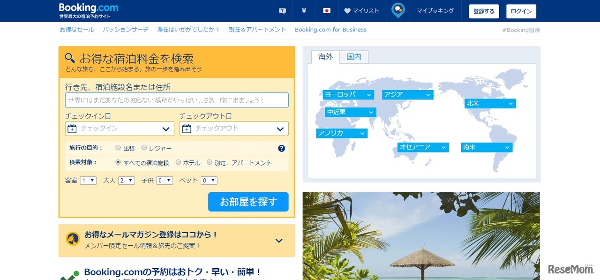Open the チェックアウト date dropdown
The image size is (600, 280).
click(234, 129)
